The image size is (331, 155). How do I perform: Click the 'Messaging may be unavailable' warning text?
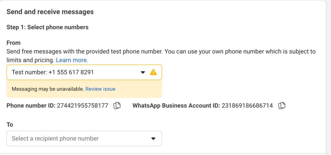click(48, 89)
